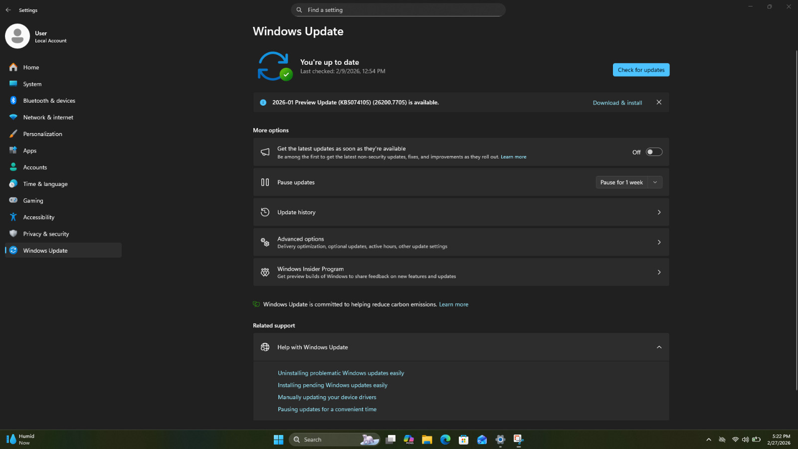Screen dimensions: 798x449
Task: Click the Check for updates button
Action: 641,70
